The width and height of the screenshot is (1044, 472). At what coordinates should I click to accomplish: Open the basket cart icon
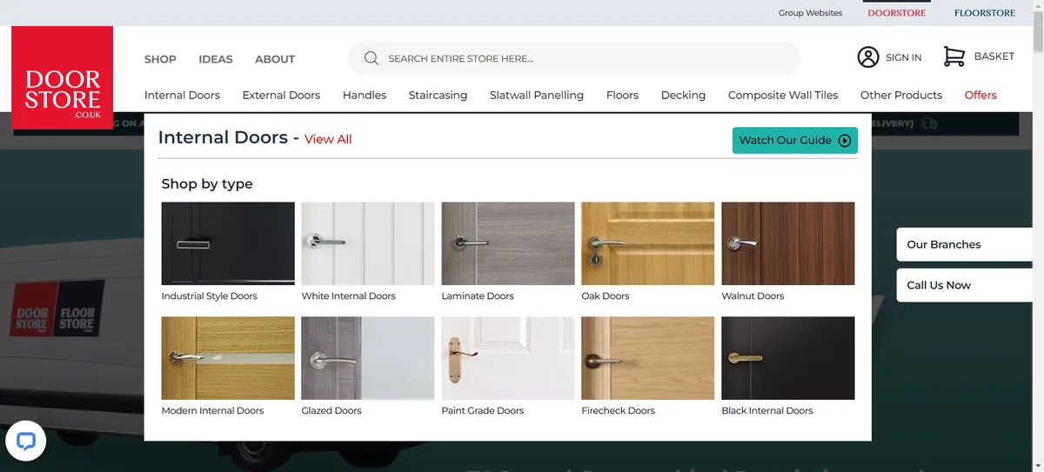[954, 57]
